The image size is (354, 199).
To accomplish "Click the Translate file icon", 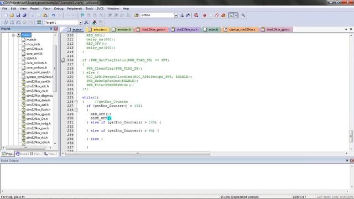I will (6, 23).
